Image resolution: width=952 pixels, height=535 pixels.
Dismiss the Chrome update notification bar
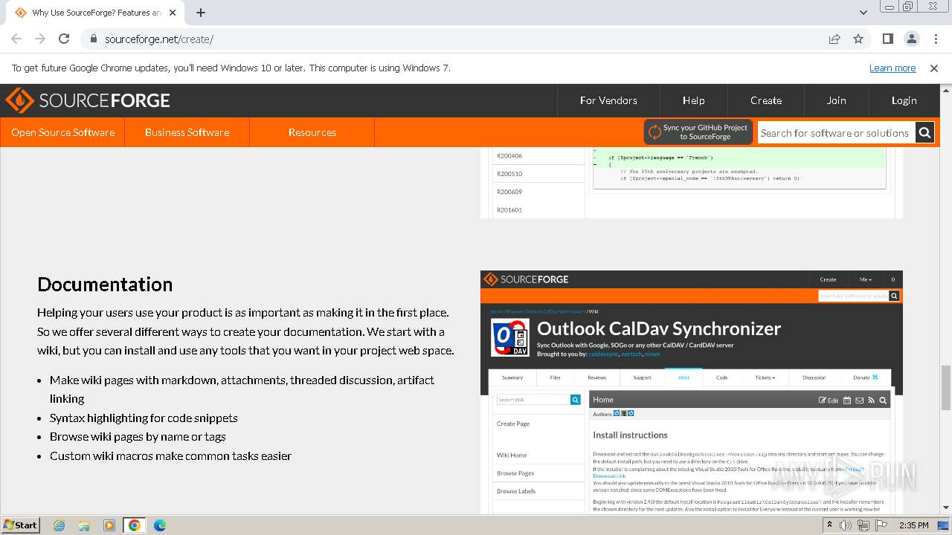[x=934, y=68]
